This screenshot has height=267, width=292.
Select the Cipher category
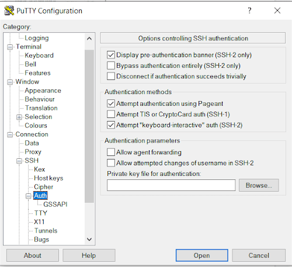click(43, 187)
